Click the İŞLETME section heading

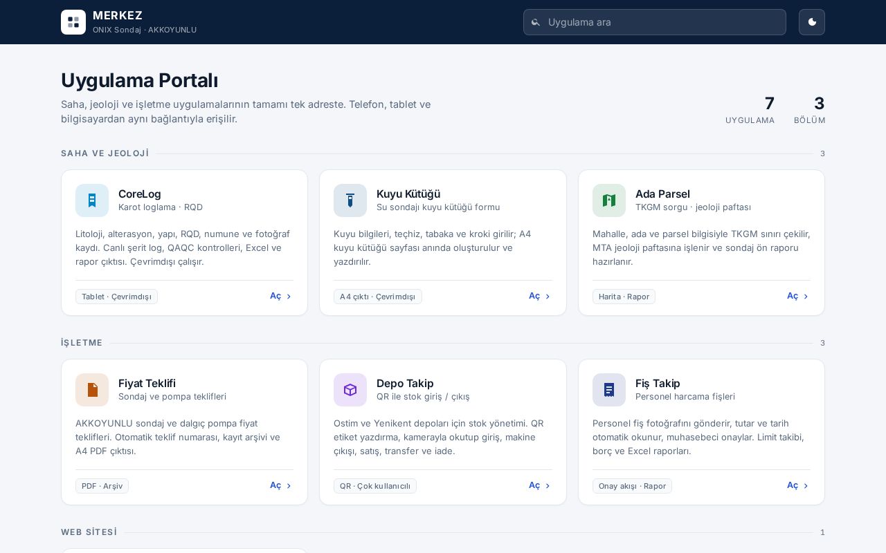82,343
